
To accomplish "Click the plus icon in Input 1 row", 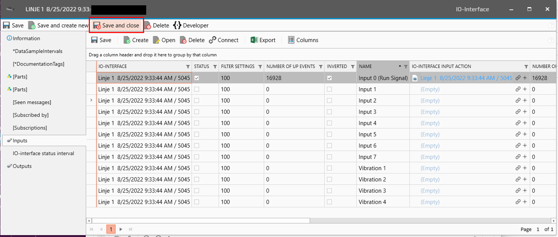I will click(x=525, y=89).
